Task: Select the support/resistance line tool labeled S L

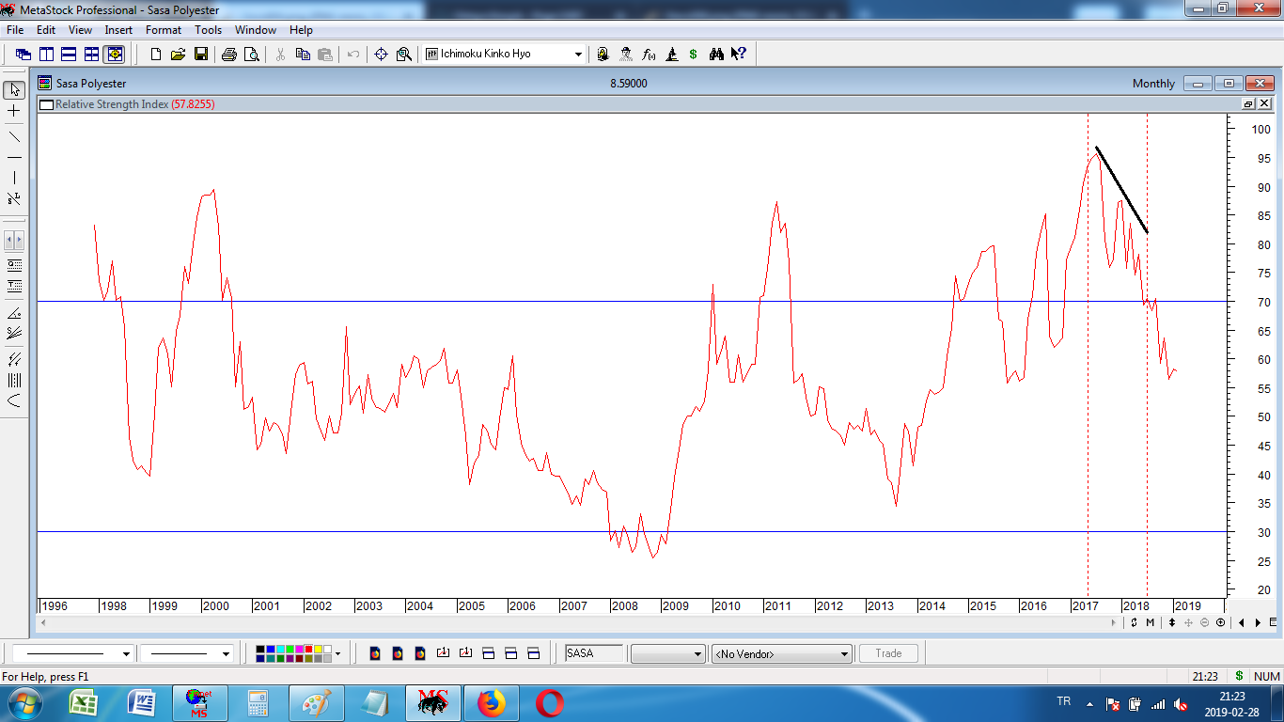Action: tap(14, 198)
